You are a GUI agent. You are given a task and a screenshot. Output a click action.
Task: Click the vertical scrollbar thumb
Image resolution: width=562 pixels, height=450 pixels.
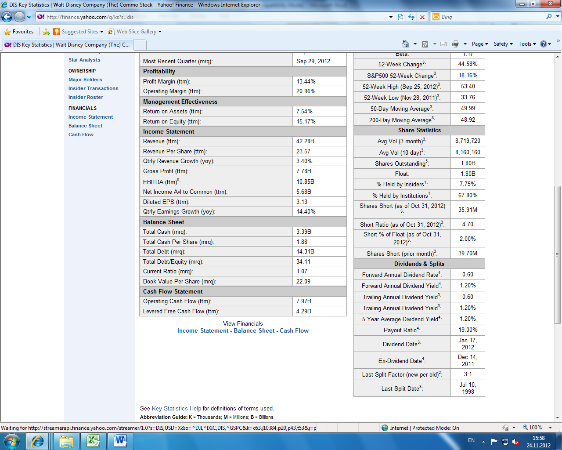[558, 255]
